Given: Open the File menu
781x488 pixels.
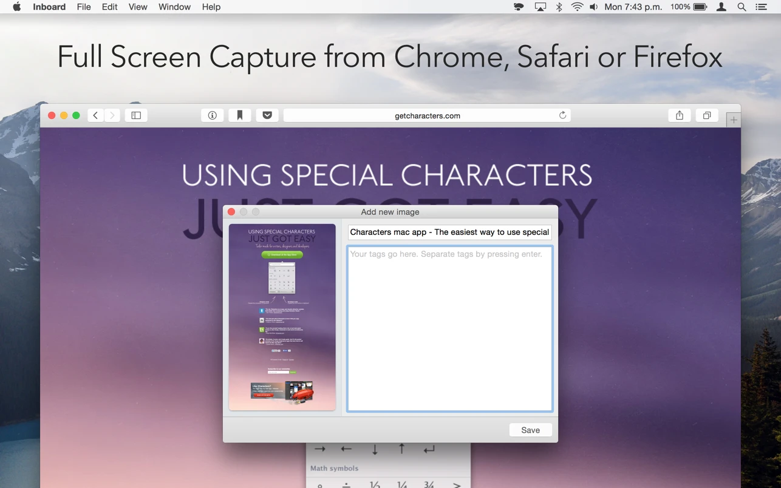Looking at the screenshot, I should [84, 7].
